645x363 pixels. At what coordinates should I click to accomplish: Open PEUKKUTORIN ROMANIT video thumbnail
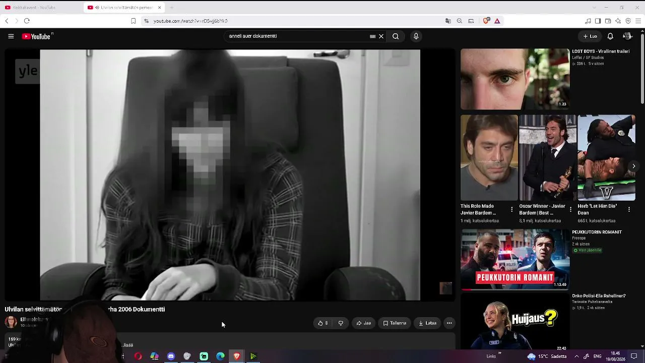515,260
